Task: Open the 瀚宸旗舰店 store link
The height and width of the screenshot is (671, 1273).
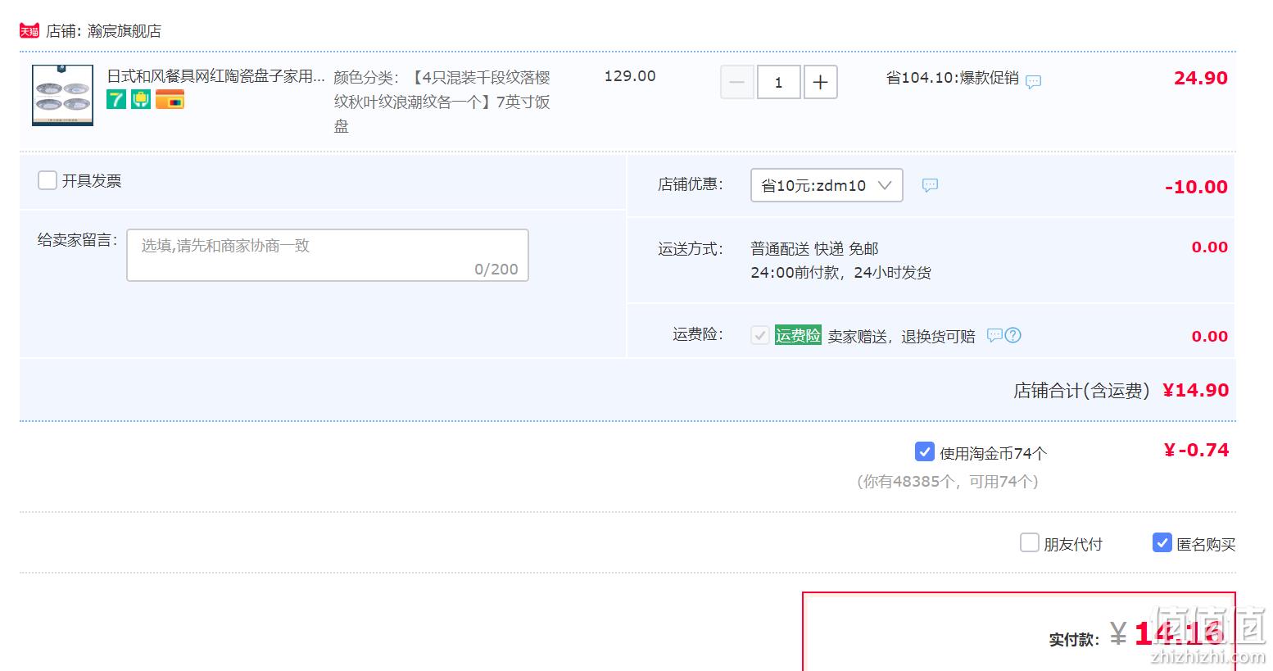Action: click(x=124, y=31)
